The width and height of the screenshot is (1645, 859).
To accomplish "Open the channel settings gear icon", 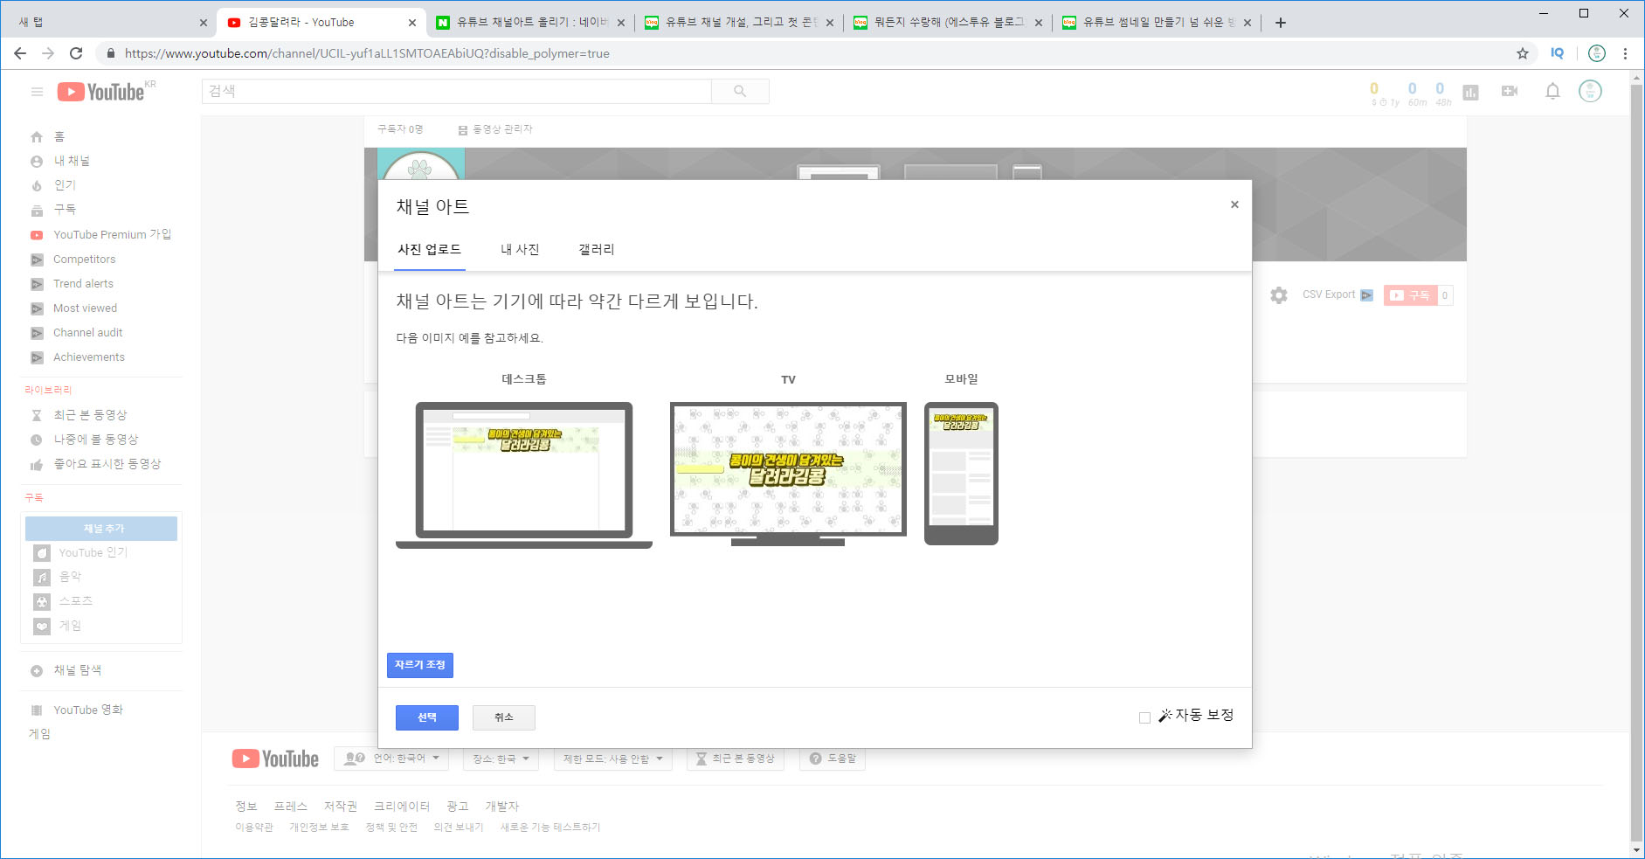I will (x=1279, y=295).
